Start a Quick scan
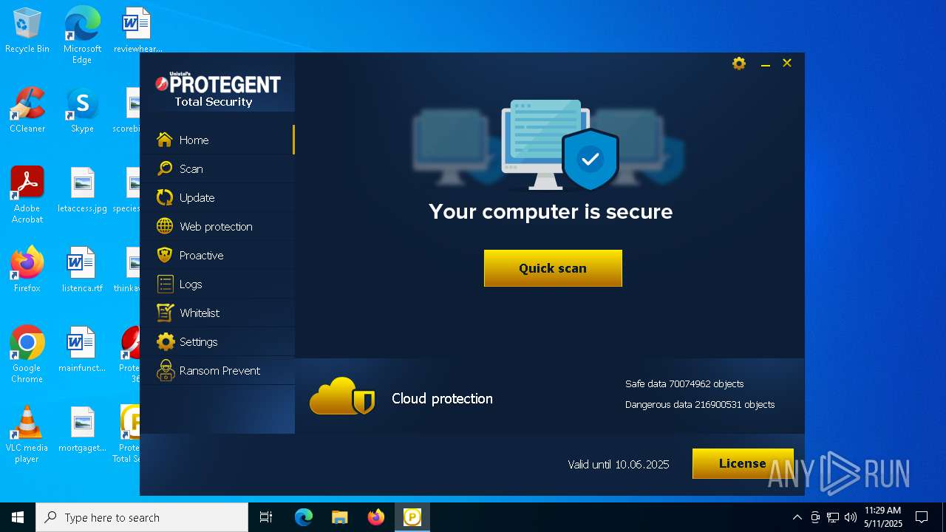 pyautogui.click(x=553, y=268)
